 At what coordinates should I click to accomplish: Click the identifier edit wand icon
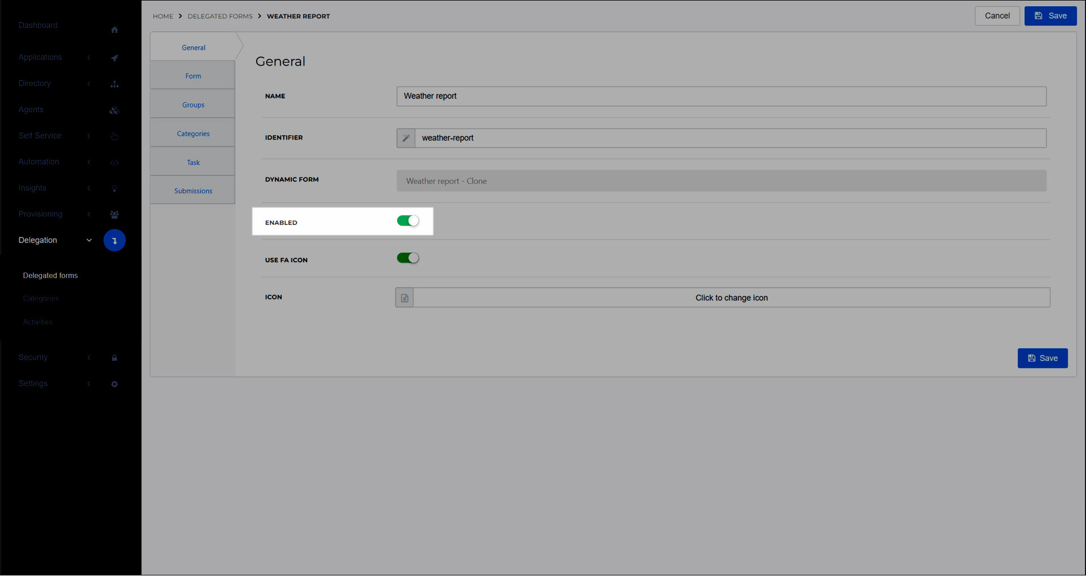pos(406,138)
